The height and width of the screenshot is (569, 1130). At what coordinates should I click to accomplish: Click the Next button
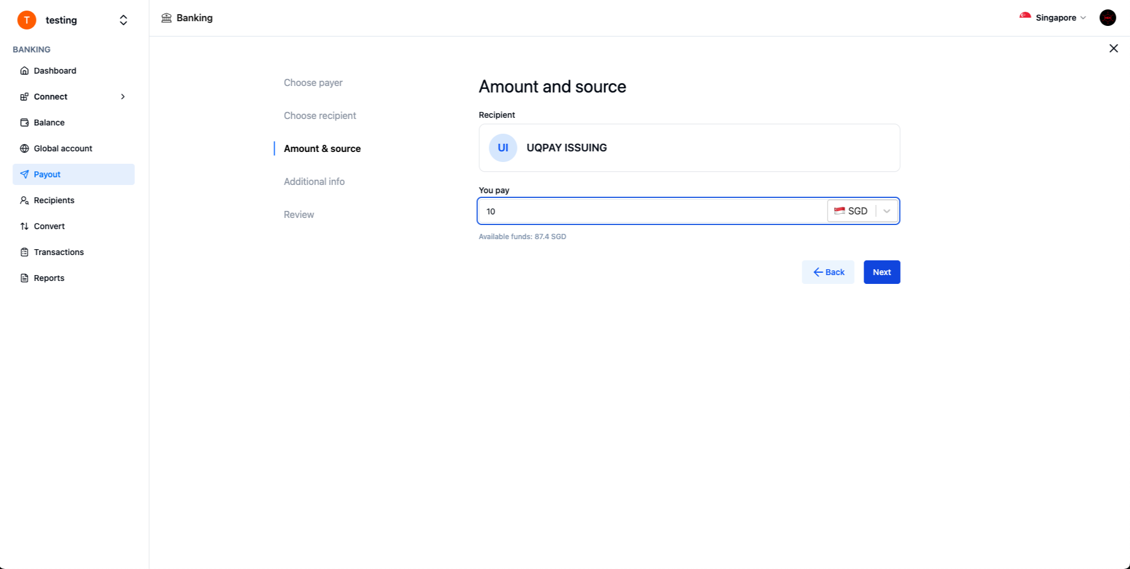[882, 272]
